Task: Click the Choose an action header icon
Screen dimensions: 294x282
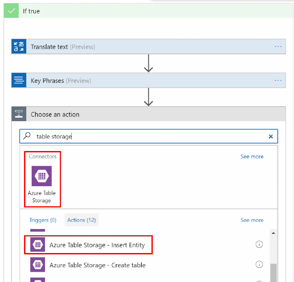Action: pyautogui.click(x=19, y=114)
